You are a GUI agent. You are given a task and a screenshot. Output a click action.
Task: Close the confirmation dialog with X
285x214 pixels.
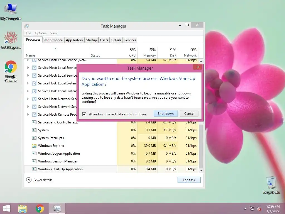[x=198, y=67]
